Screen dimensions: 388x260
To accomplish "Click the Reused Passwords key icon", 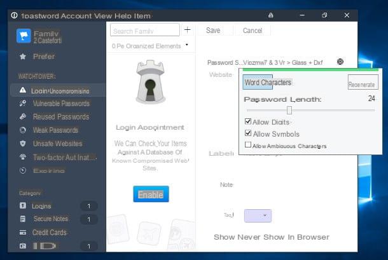I will point(23,116).
